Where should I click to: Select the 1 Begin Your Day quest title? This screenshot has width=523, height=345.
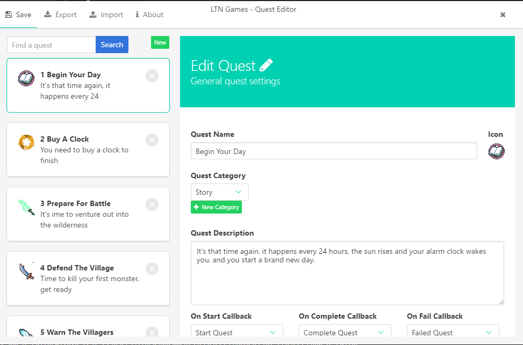coord(71,75)
